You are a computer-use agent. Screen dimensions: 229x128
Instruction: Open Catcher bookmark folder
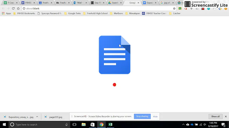tap(175, 13)
